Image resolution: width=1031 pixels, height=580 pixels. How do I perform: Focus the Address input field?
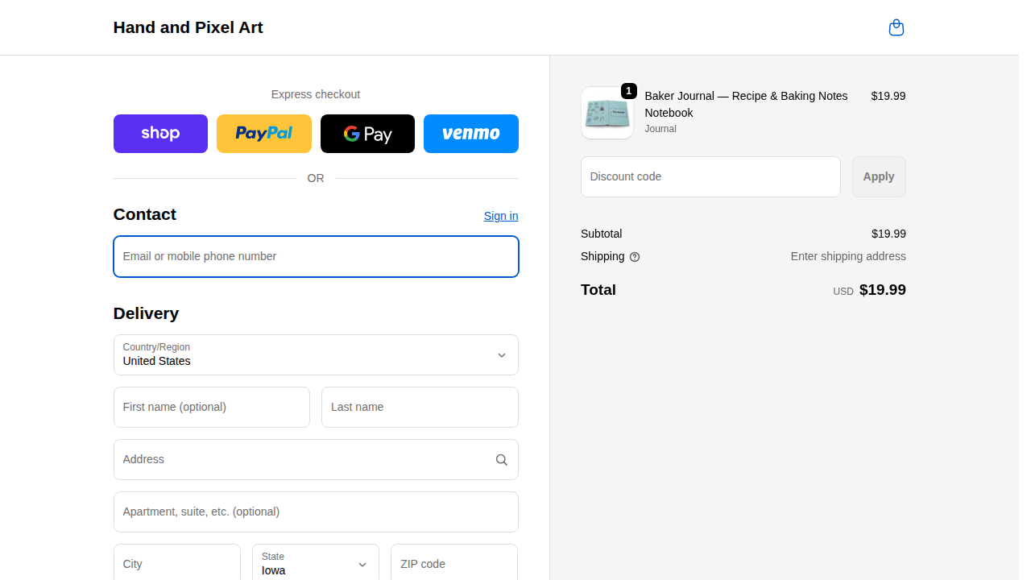(x=316, y=459)
